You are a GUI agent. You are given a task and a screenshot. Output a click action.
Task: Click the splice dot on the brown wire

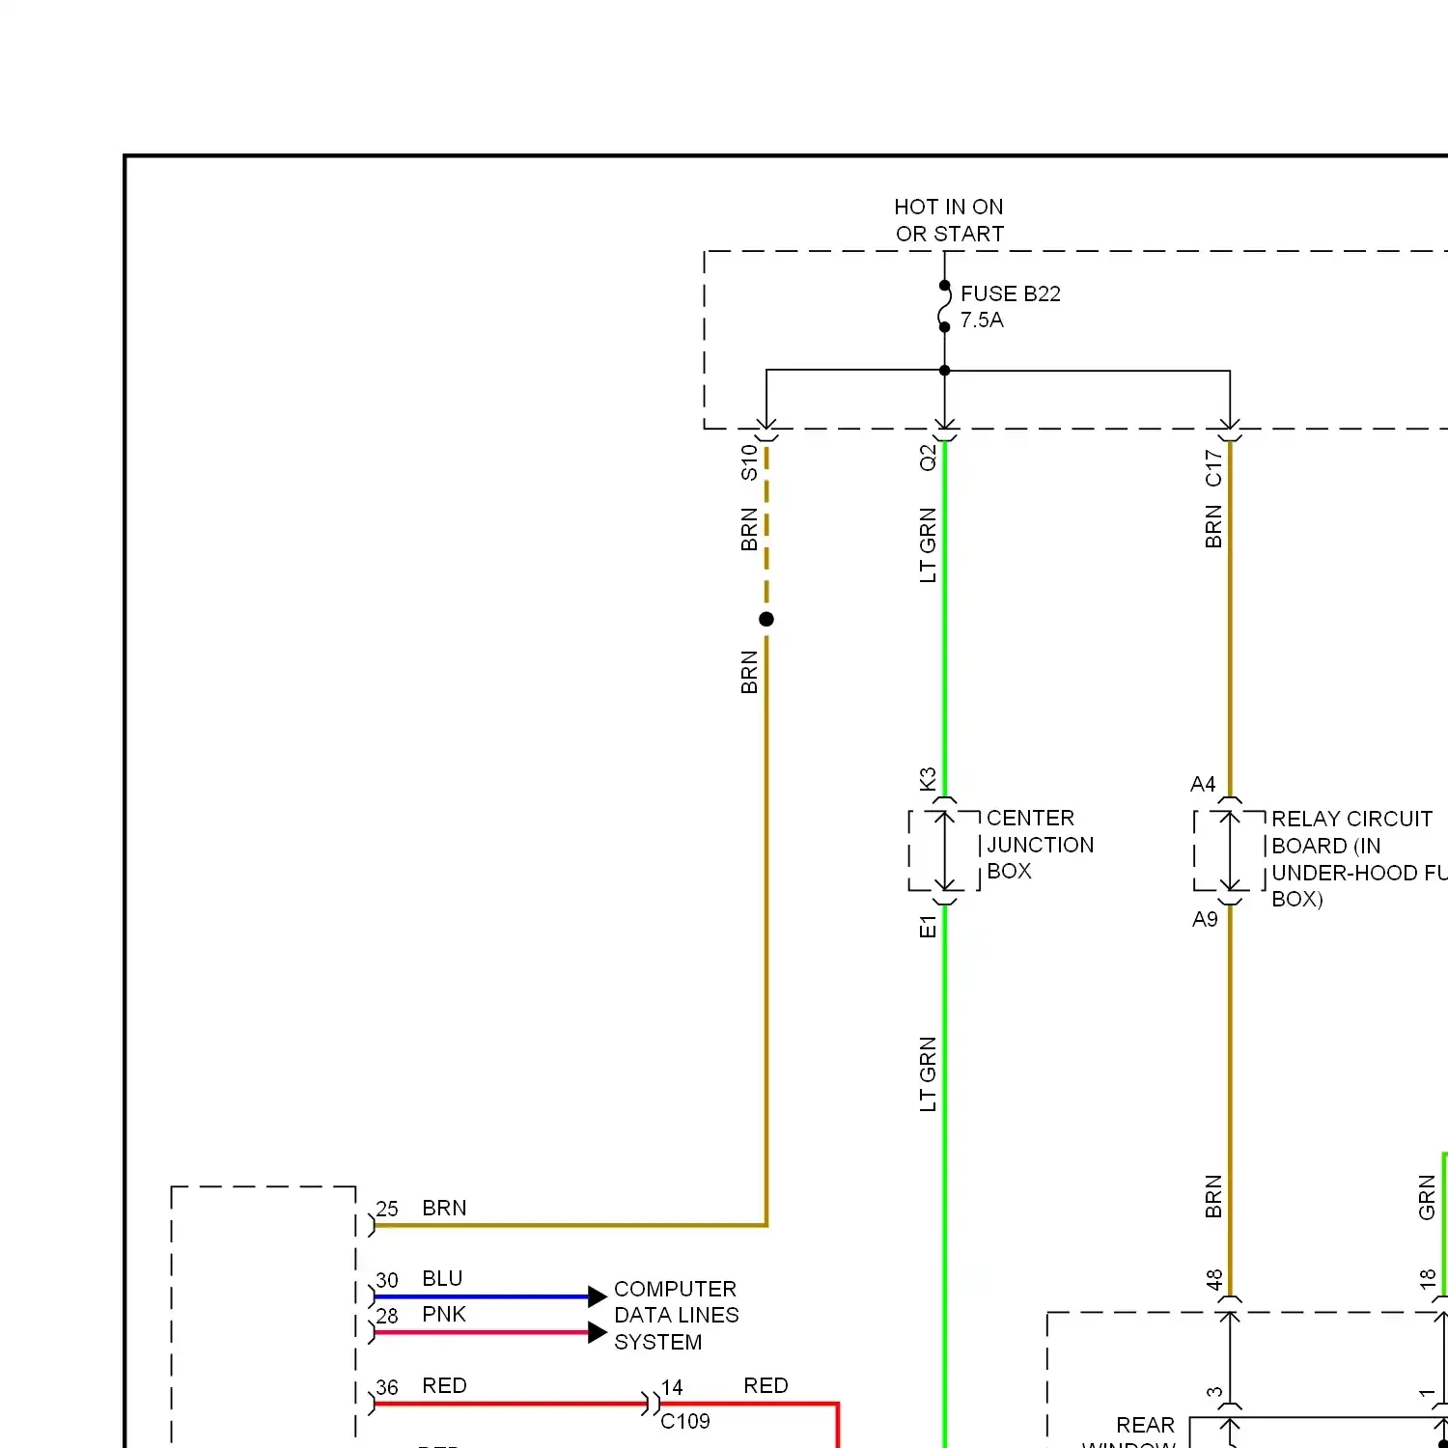tap(766, 619)
